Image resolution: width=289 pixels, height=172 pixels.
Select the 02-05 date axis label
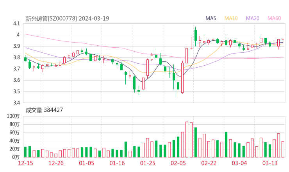click(x=178, y=163)
